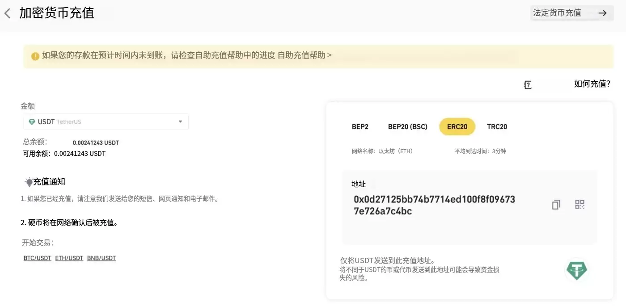626x306 pixels.
Task: Click the arrow next to 法定货币充值
Action: point(603,13)
